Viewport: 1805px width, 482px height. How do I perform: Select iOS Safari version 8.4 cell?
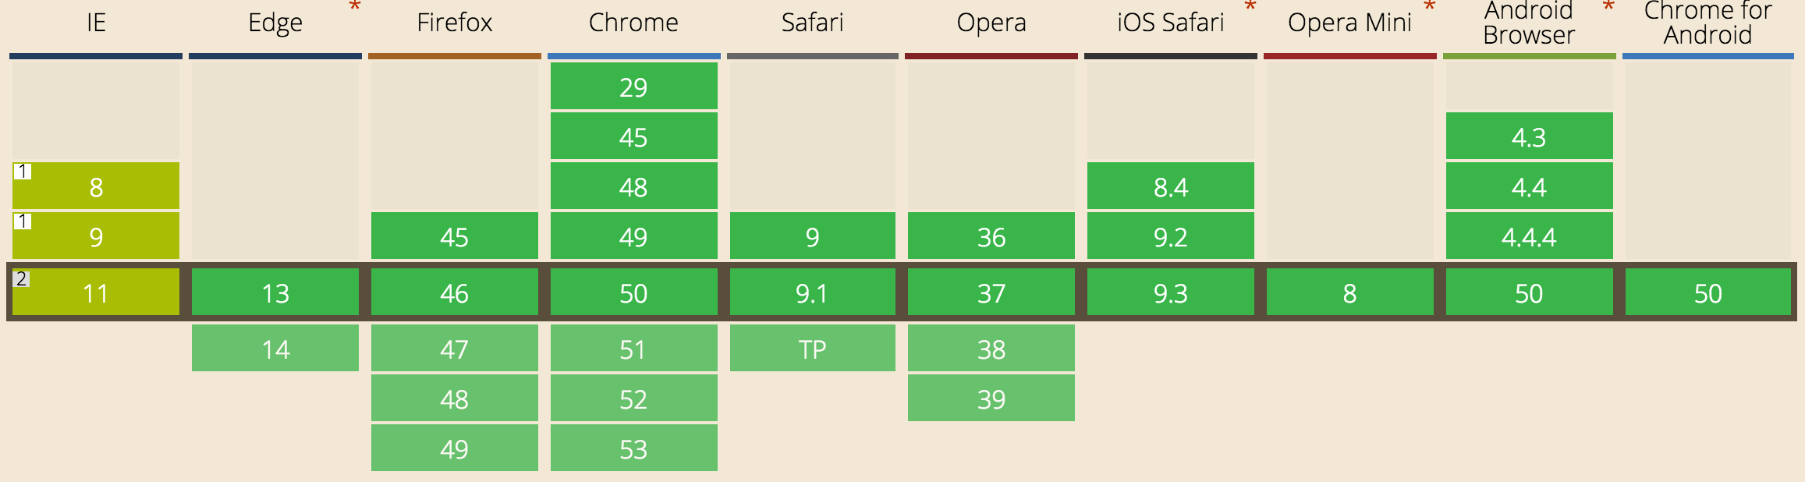click(x=1170, y=186)
